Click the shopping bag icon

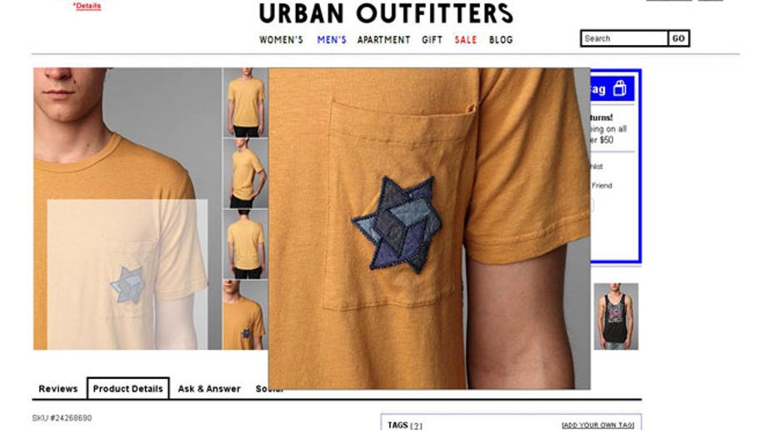tap(620, 88)
